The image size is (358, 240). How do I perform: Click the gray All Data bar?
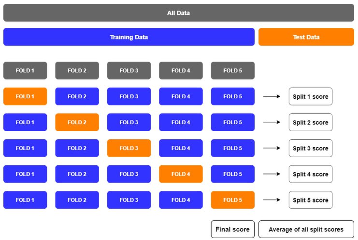pyautogui.click(x=179, y=13)
